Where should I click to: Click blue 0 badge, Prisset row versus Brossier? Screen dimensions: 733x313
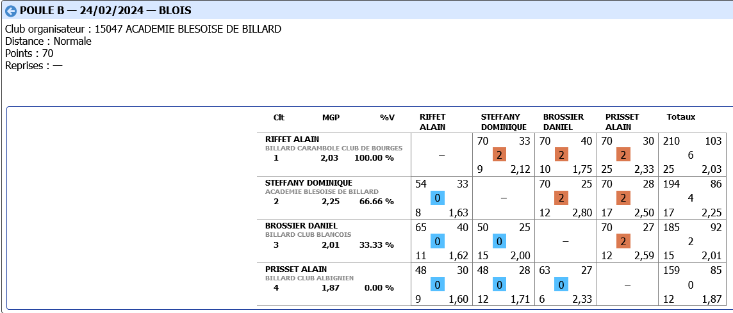click(561, 284)
